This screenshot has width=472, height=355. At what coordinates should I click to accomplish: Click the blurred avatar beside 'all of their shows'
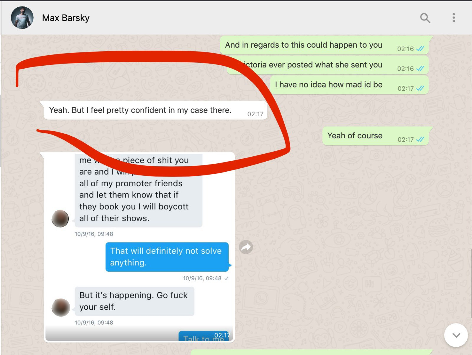[x=60, y=219]
